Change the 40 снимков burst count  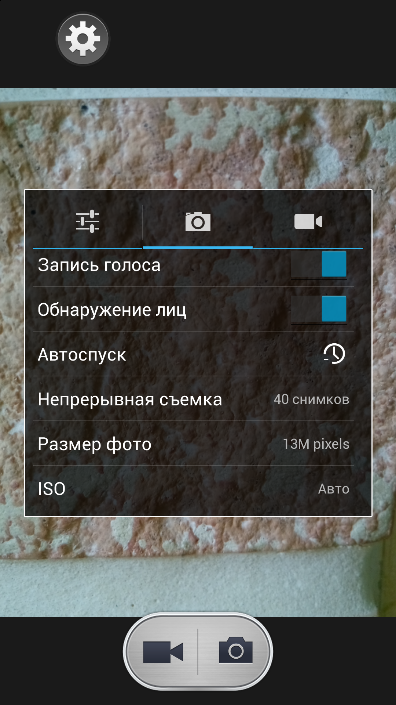[311, 399]
